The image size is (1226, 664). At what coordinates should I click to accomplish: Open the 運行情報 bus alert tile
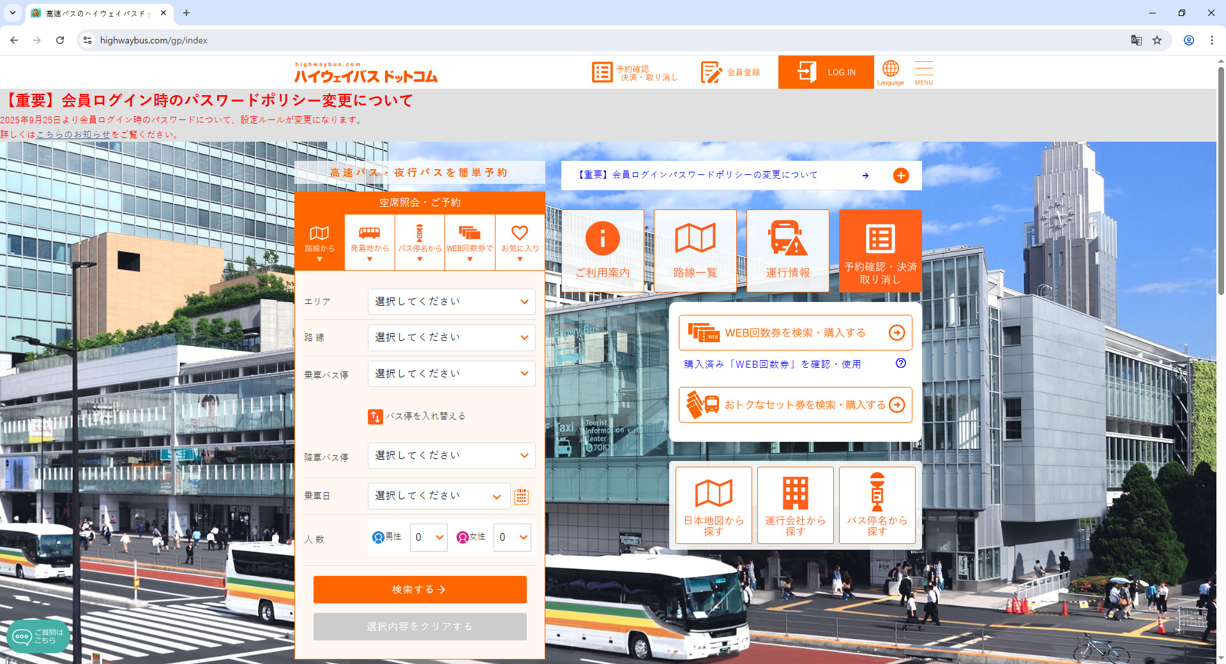tap(788, 250)
